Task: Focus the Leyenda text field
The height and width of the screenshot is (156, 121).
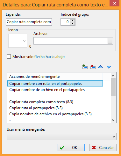Action: [29, 22]
